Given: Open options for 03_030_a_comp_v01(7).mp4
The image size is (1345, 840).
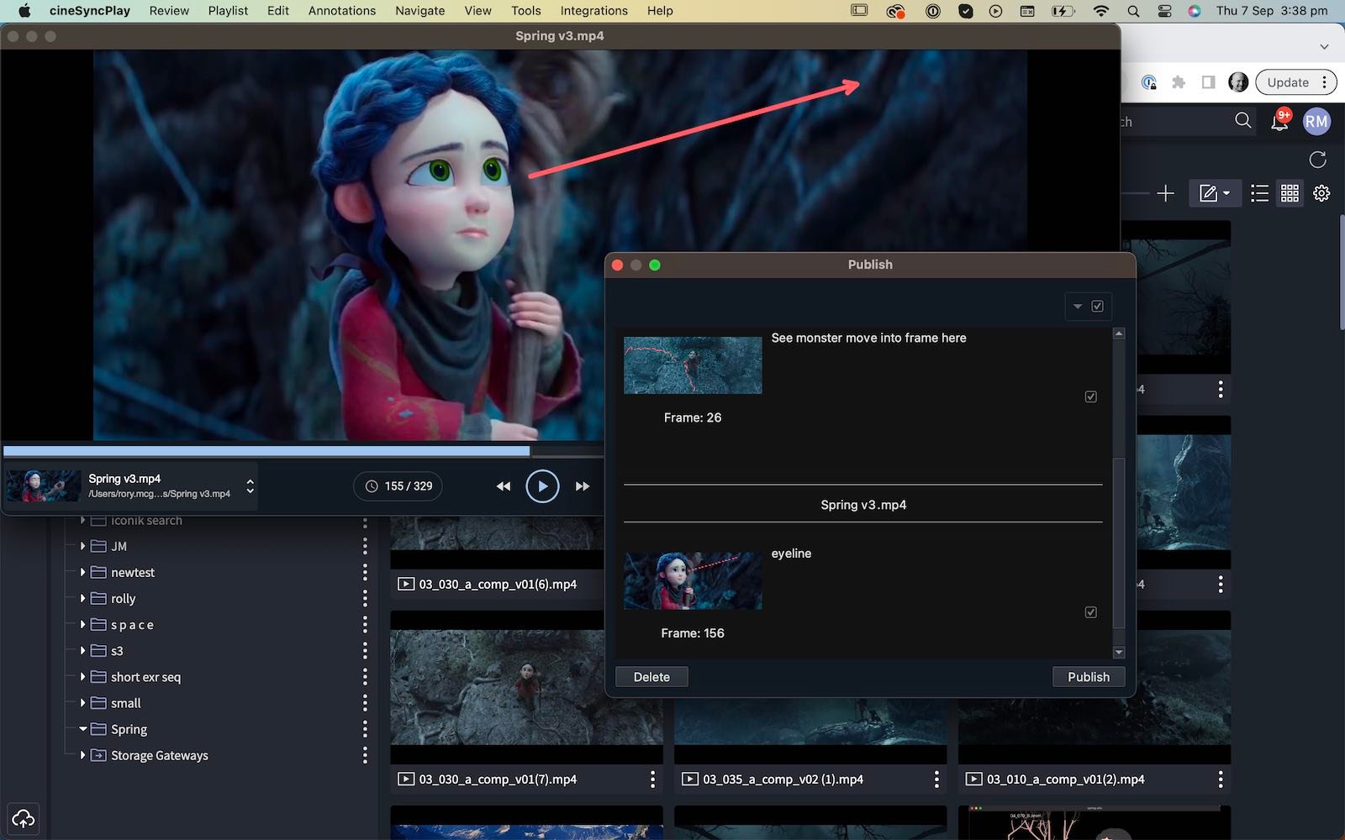Looking at the screenshot, I should [652, 780].
